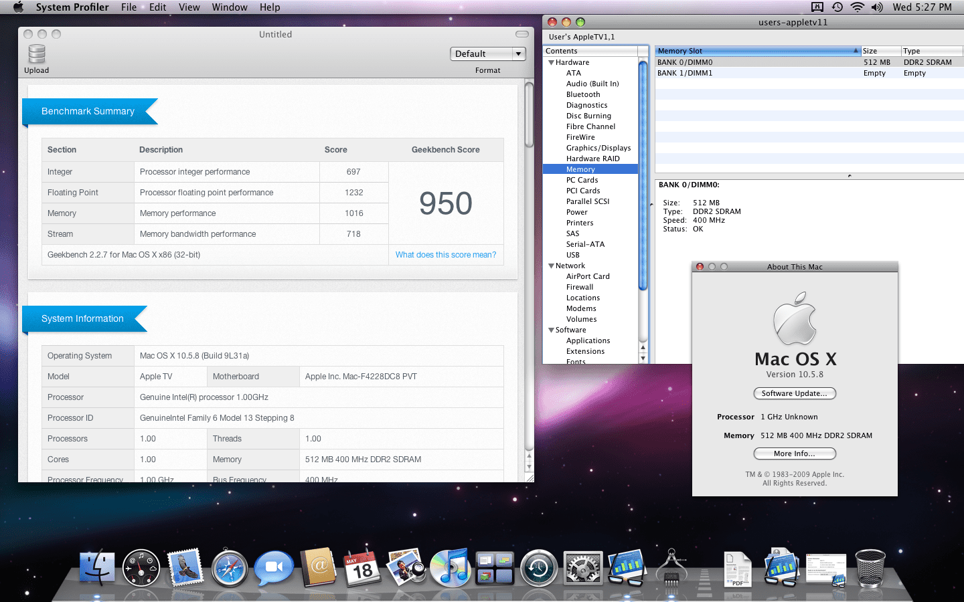This screenshot has height=602, width=964.
Task: Open the Default format dropdown
Action: (487, 54)
